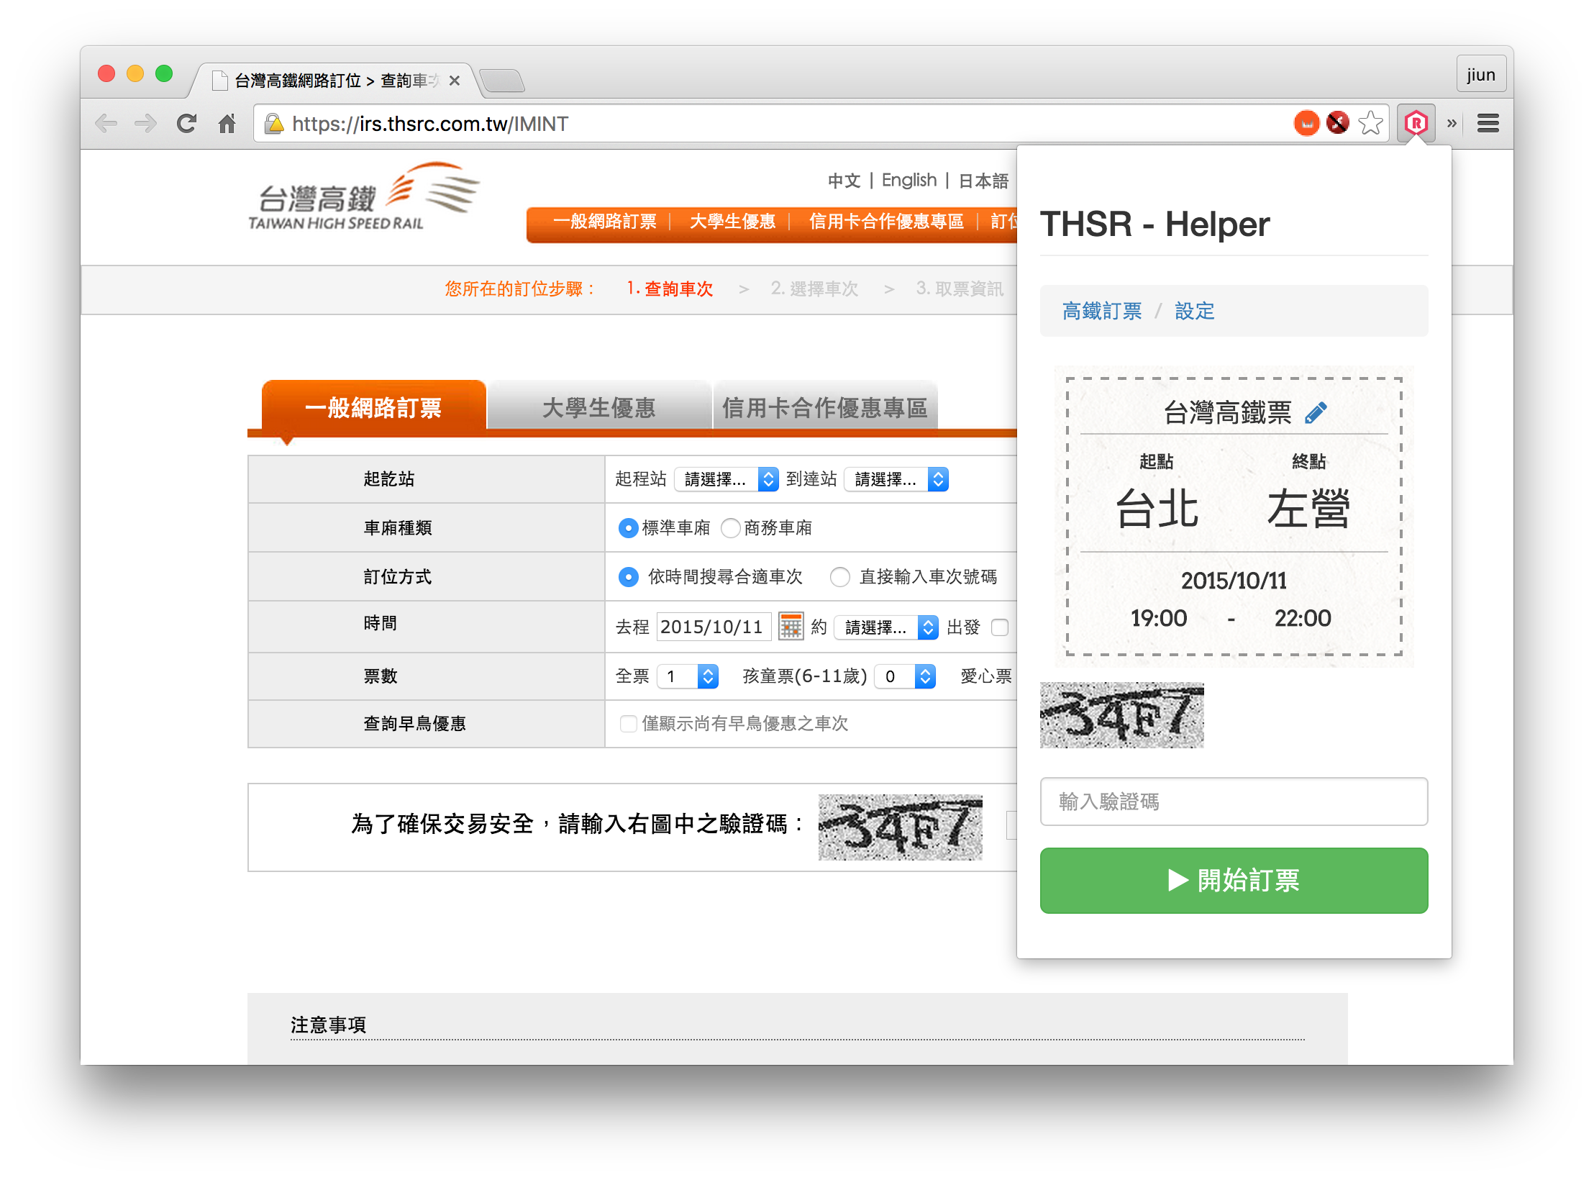Click the bookmark star icon
Image resolution: width=1594 pixels, height=1180 pixels.
click(x=1371, y=124)
